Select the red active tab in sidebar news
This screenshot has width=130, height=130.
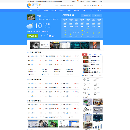pos(85,55)
